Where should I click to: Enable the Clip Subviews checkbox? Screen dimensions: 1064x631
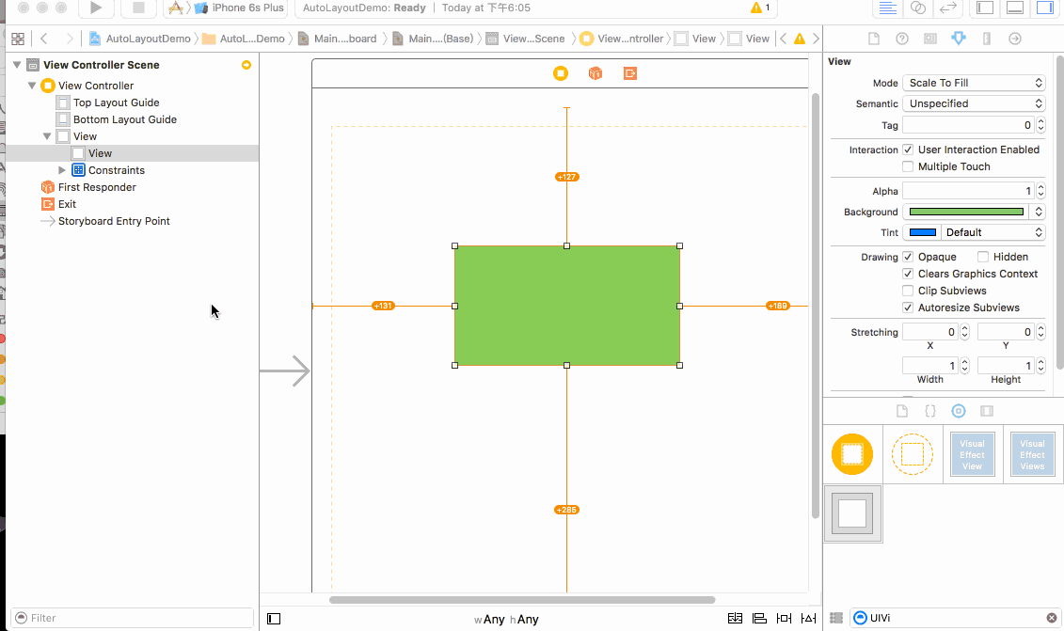pos(908,291)
